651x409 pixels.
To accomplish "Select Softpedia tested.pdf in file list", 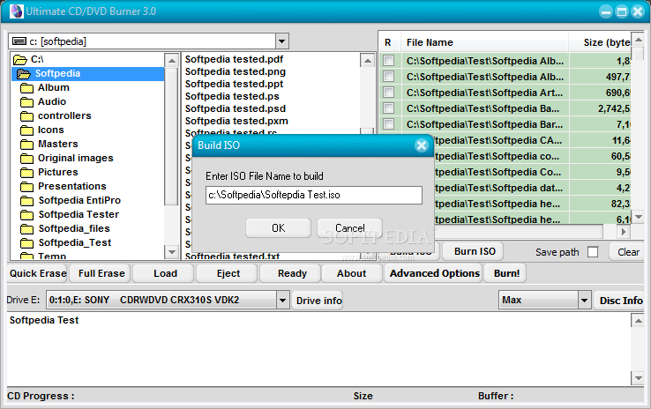I will click(x=234, y=59).
